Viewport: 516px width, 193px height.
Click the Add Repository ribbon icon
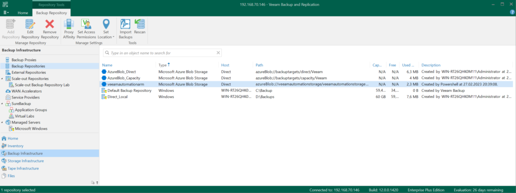11,29
